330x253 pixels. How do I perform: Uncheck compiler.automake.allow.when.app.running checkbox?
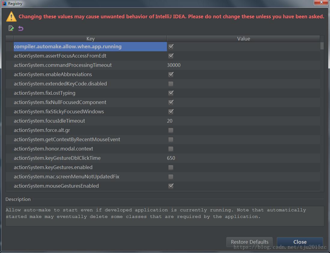coord(171,46)
